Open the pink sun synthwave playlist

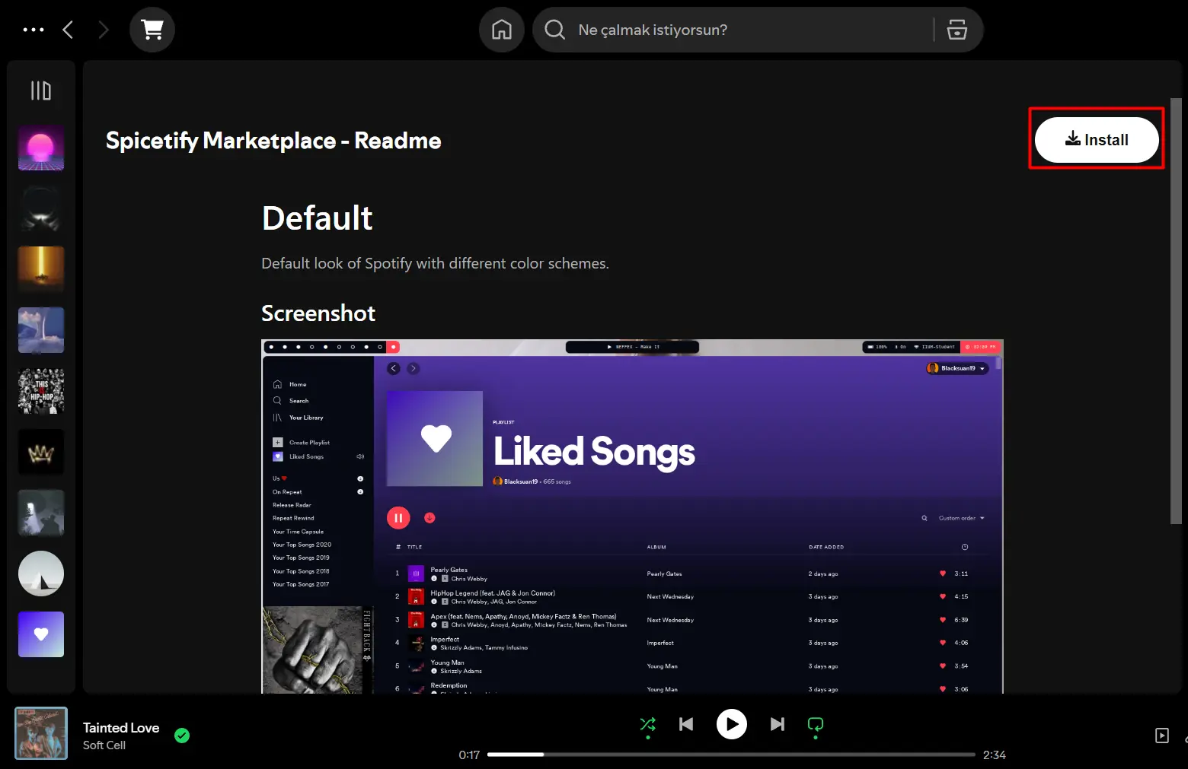[41, 148]
